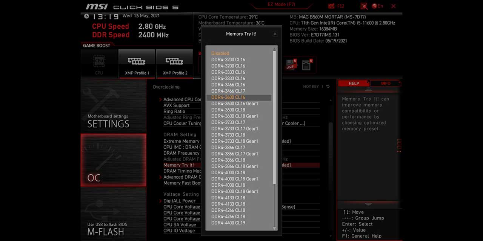Take a screenshot with the F12 camera icon
The image size is (483, 241).
pyautogui.click(x=331, y=6)
